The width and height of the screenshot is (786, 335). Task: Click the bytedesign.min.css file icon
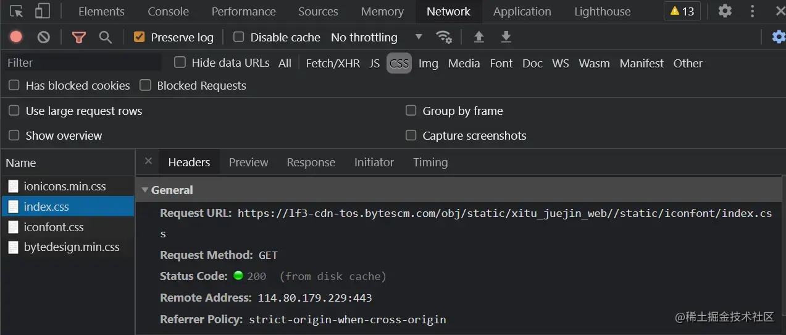tap(13, 247)
